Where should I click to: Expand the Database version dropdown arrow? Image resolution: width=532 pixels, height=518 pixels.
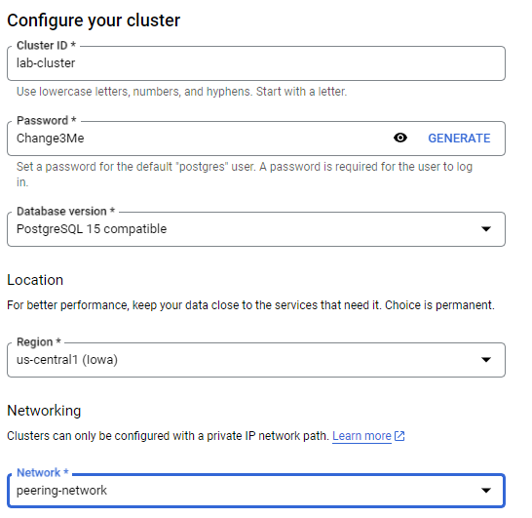(x=486, y=229)
